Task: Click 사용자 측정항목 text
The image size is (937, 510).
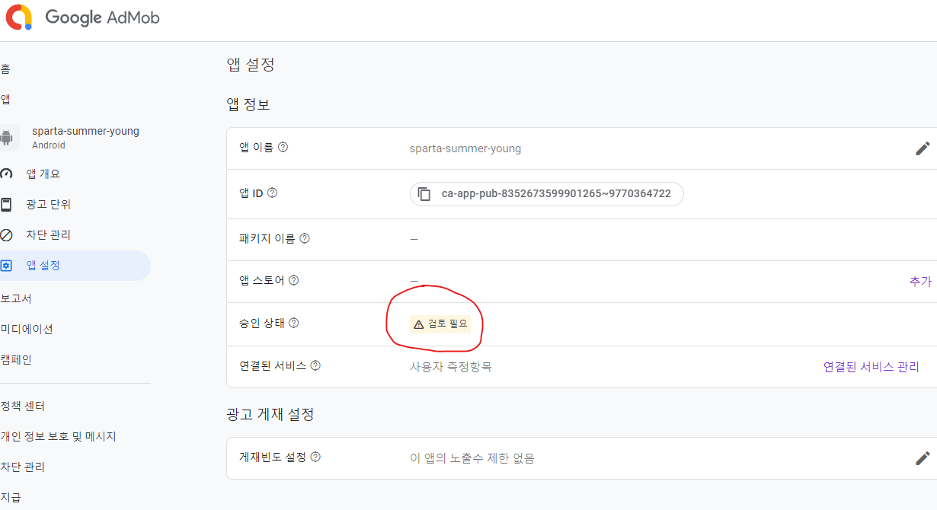Action: point(451,367)
